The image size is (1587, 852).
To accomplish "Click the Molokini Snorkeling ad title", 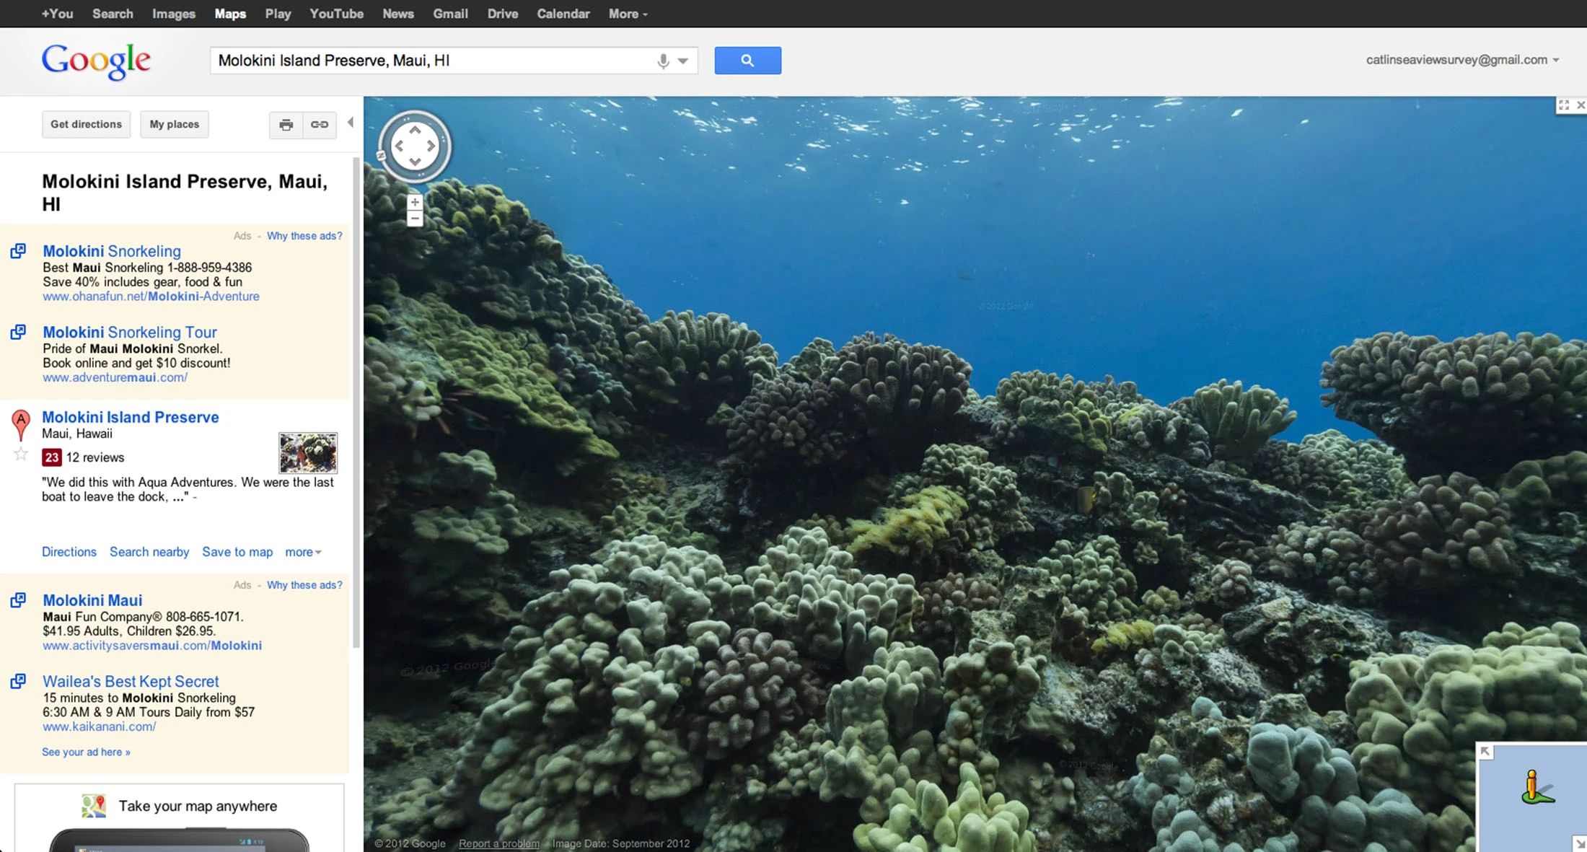I will (112, 251).
